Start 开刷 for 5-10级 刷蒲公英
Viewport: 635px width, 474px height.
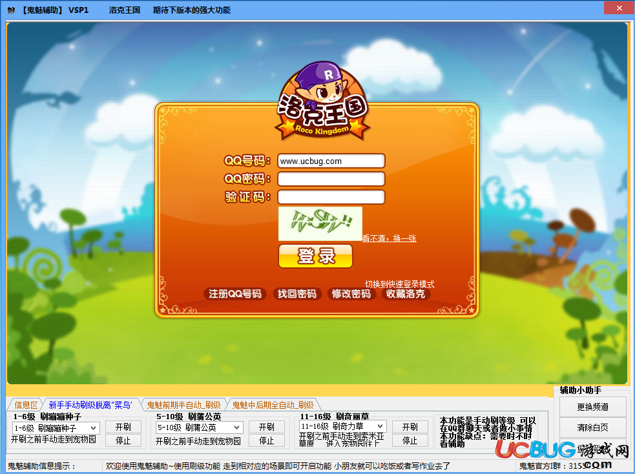click(x=267, y=427)
